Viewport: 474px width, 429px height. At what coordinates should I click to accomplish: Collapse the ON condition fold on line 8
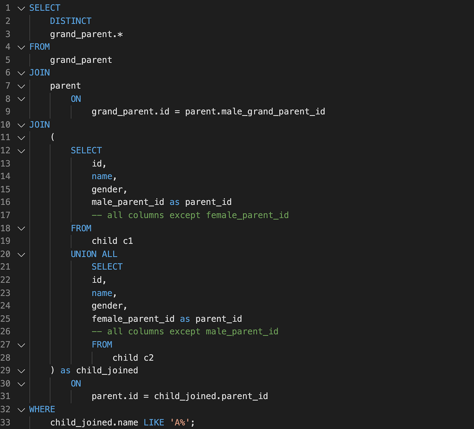(x=21, y=99)
